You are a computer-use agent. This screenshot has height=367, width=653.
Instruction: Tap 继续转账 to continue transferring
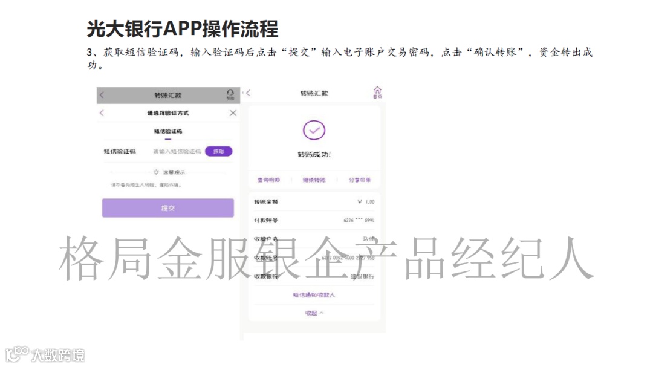[314, 180]
